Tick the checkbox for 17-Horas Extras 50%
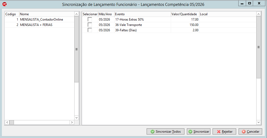 coord(90,19)
